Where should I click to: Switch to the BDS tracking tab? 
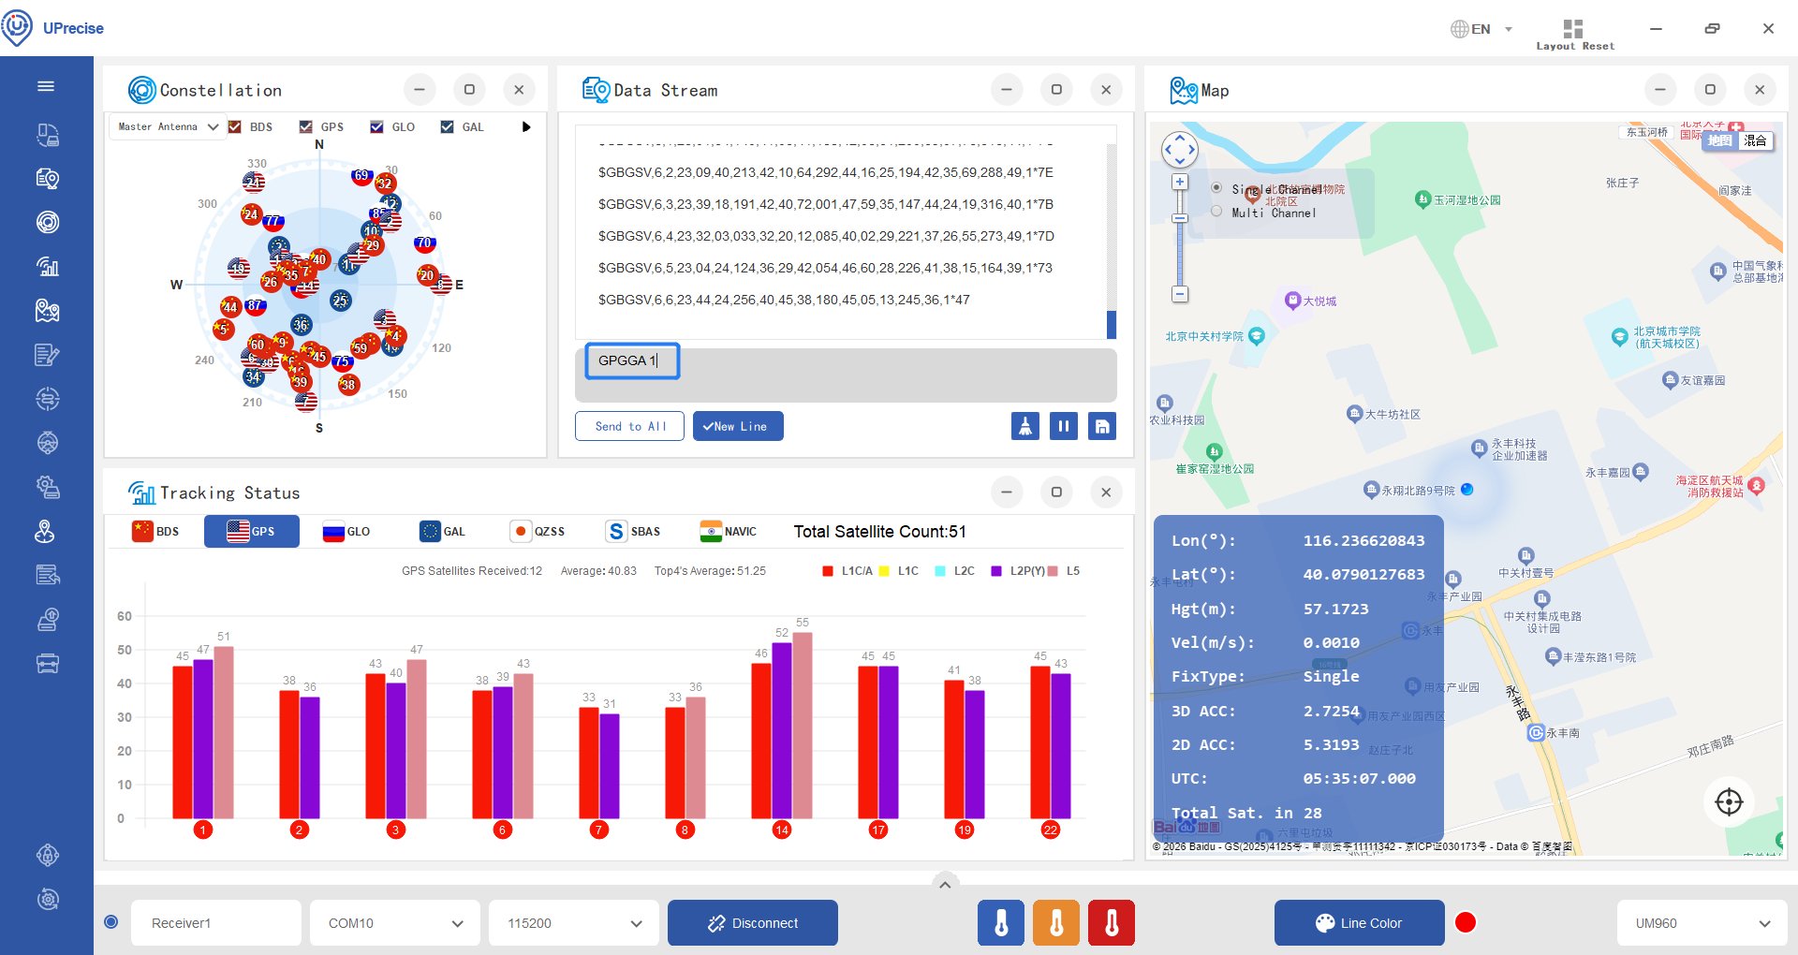coord(155,532)
